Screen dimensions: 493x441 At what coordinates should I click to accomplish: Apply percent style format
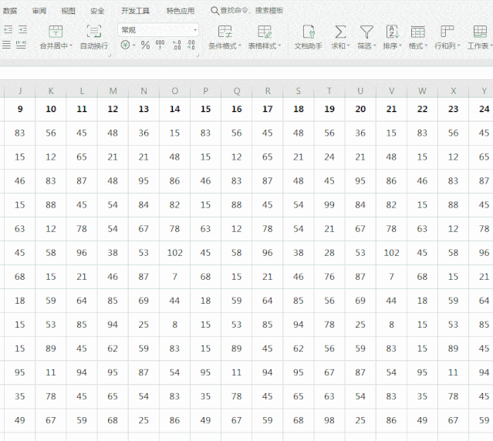[145, 45]
